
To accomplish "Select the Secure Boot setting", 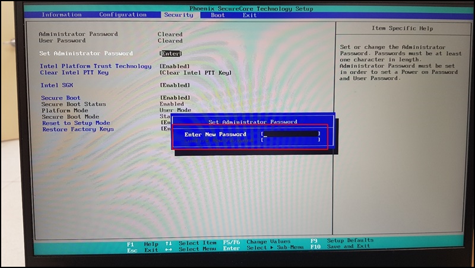I will point(61,98).
